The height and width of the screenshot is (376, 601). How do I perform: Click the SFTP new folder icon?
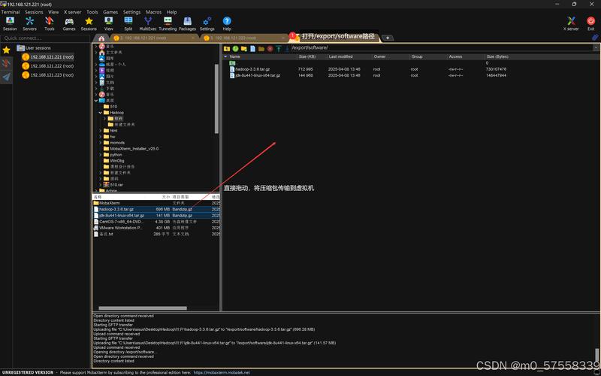[x=243, y=49]
